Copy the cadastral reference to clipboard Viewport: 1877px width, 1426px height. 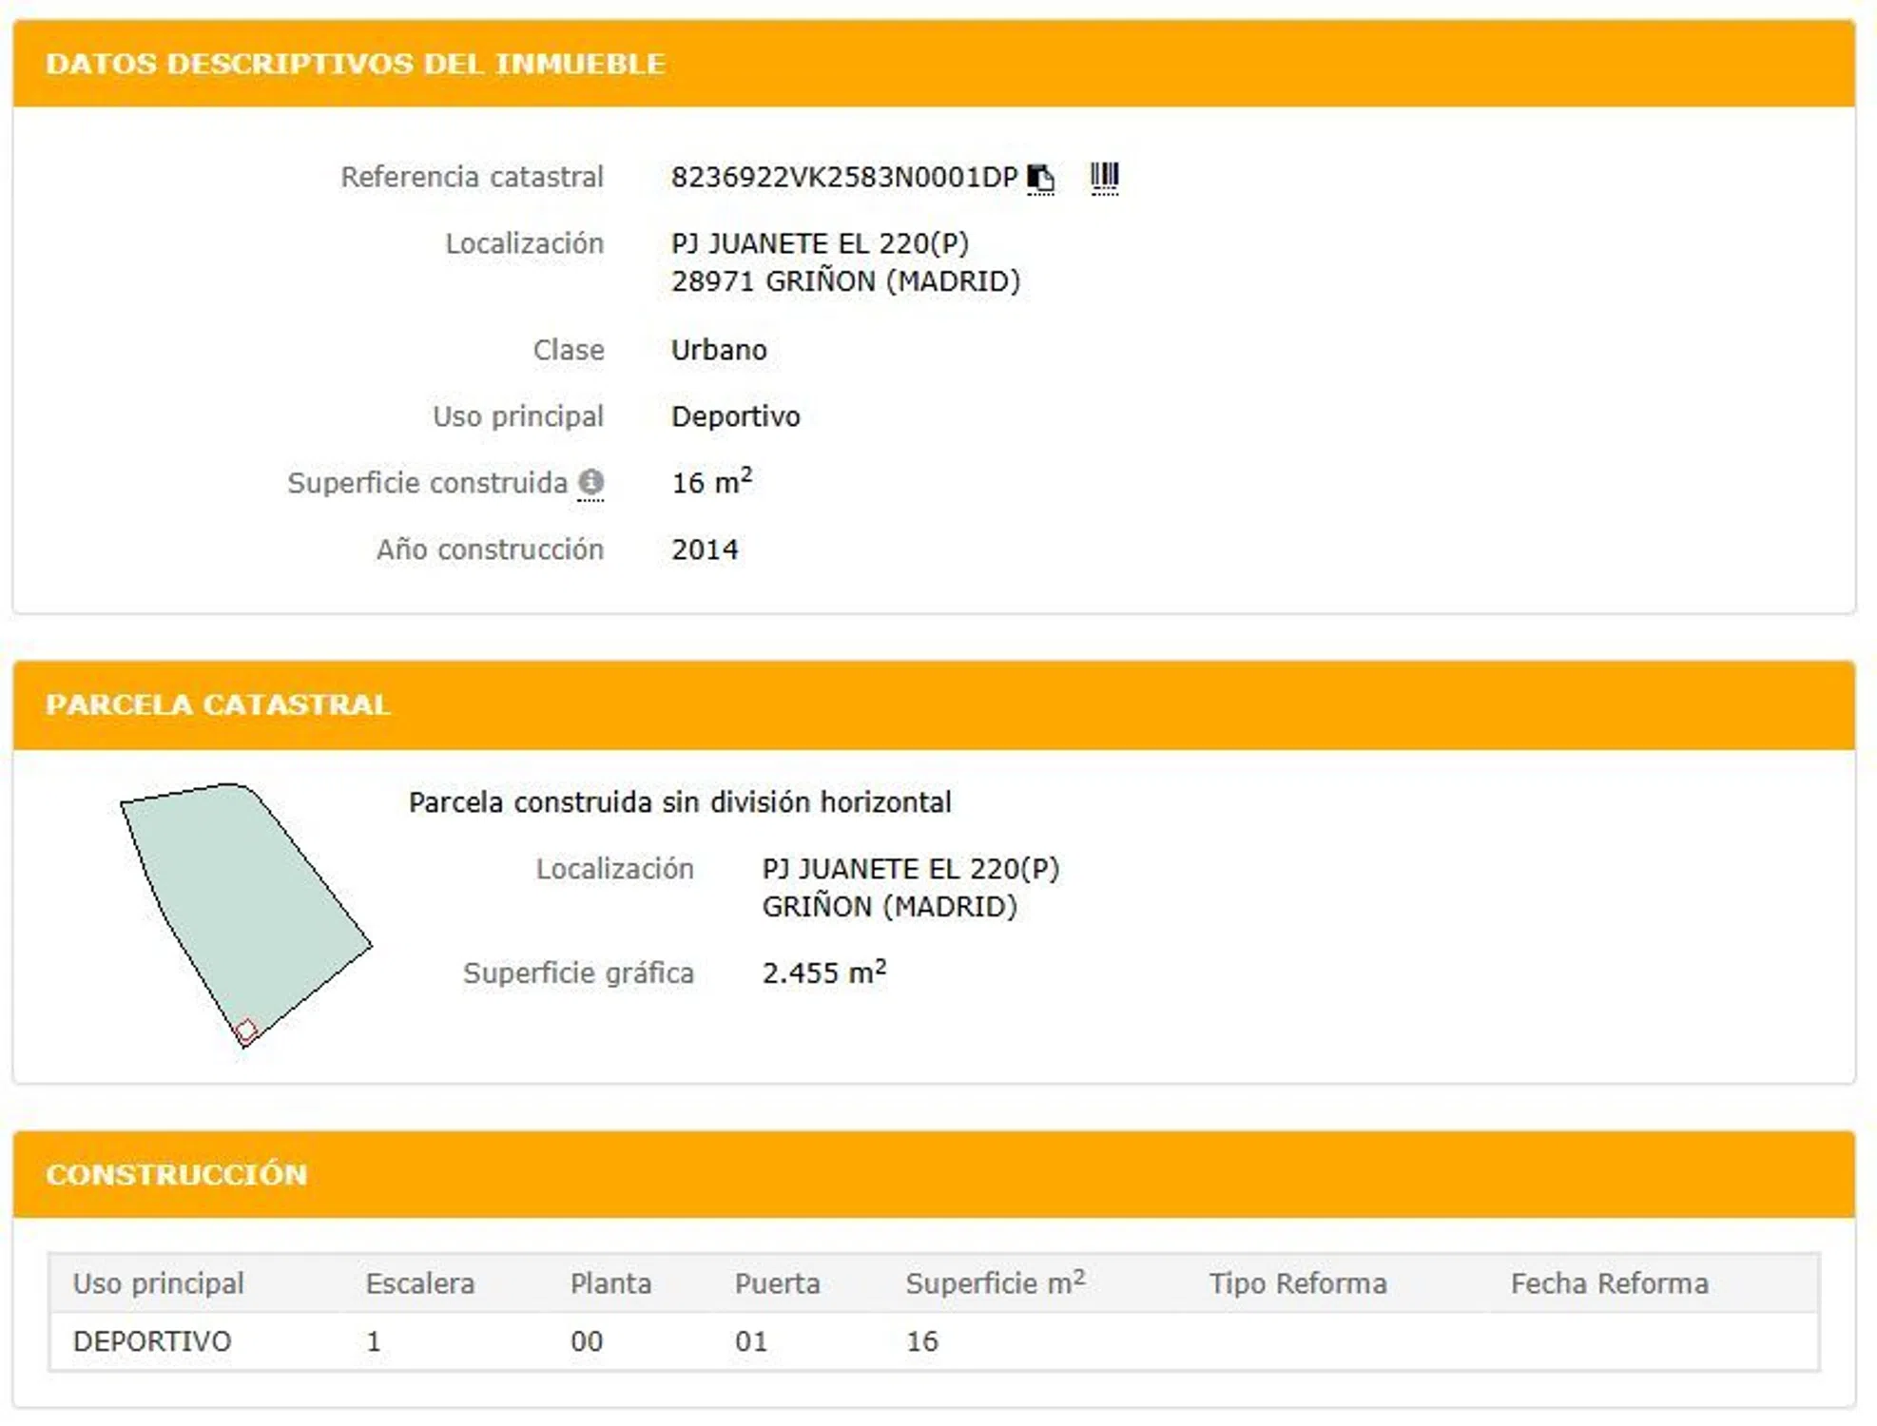(x=1040, y=178)
